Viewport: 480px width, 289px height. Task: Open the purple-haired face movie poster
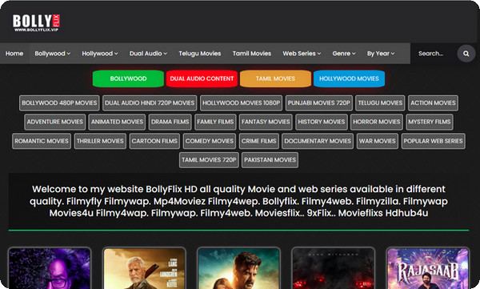[x=50, y=268]
